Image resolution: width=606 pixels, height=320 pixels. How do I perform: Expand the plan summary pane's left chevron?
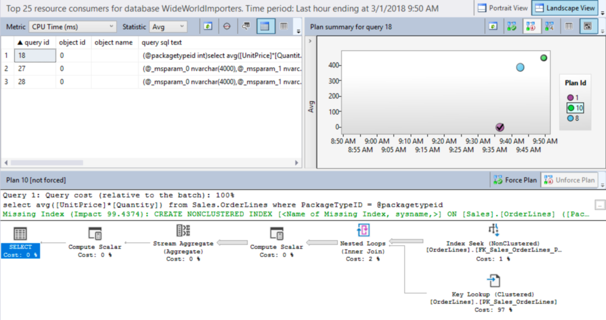[310, 41]
